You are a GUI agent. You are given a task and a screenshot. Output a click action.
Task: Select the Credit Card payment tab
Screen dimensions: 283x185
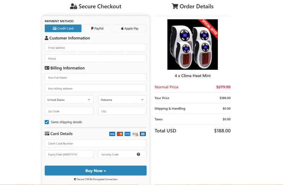tap(63, 29)
